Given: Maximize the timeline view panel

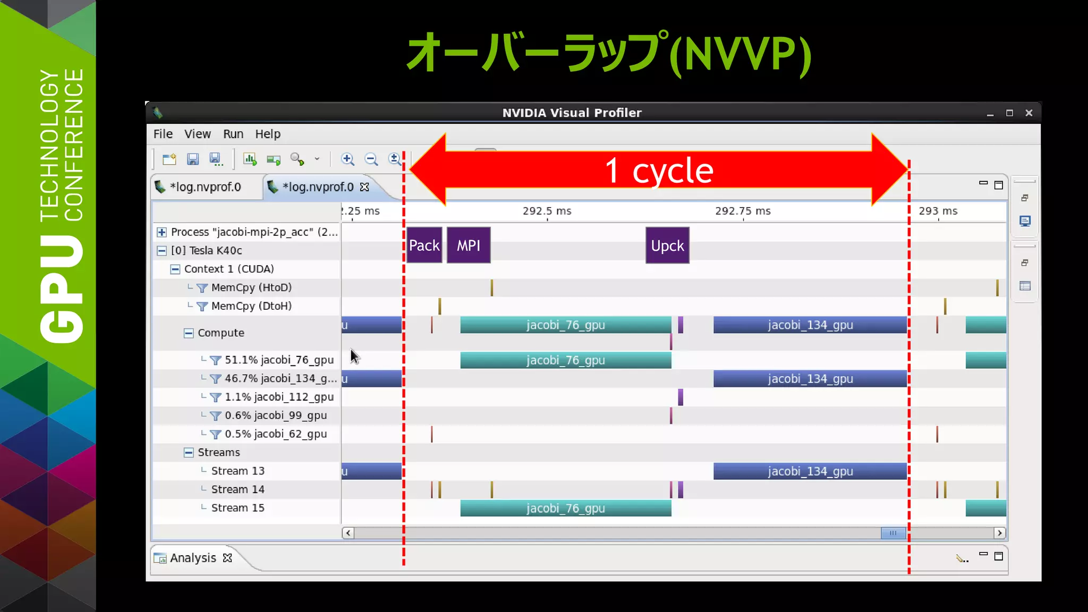Looking at the screenshot, I should (999, 185).
